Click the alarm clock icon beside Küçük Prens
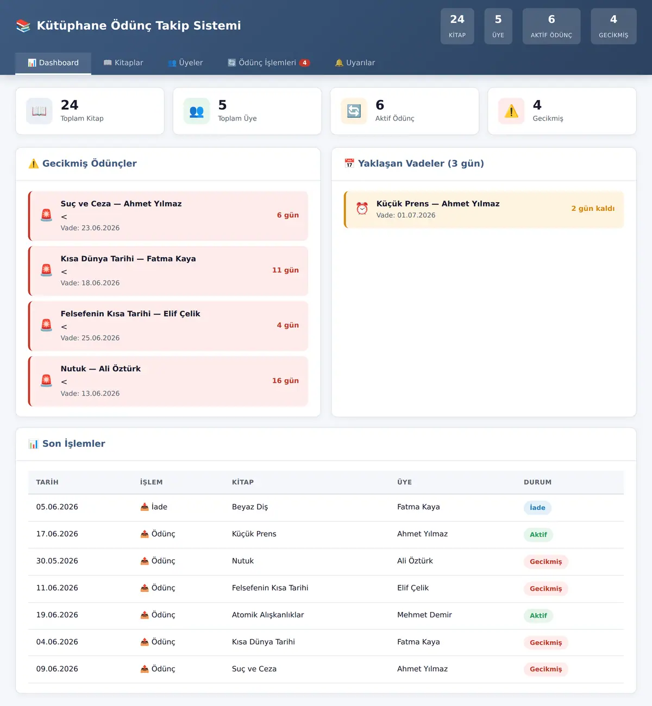This screenshot has width=652, height=706. [362, 209]
